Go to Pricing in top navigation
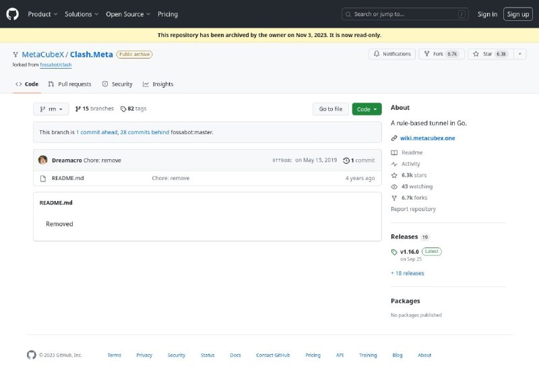The height and width of the screenshot is (379, 539). point(168,14)
